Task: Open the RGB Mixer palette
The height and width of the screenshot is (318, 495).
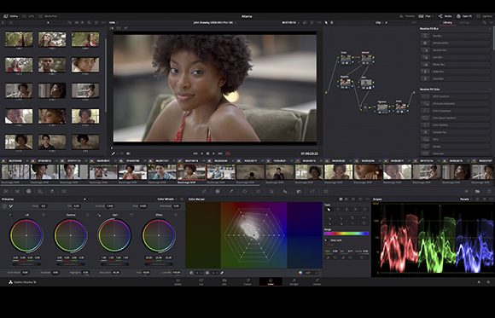Action: [40, 191]
